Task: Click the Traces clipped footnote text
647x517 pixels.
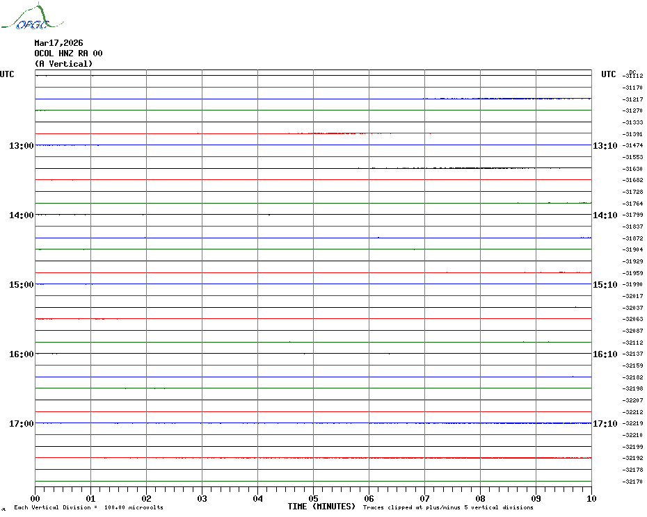Action: (x=448, y=508)
